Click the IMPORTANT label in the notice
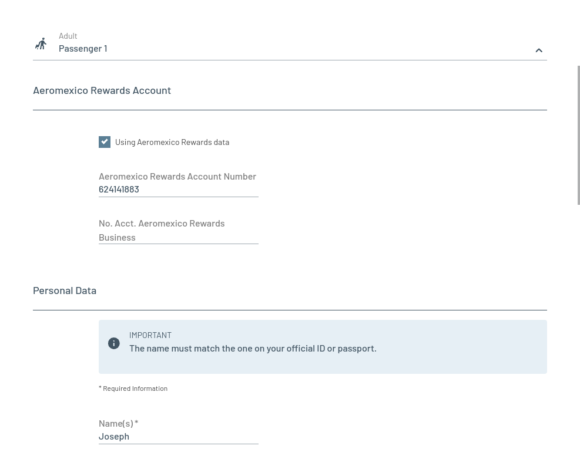 tap(150, 335)
